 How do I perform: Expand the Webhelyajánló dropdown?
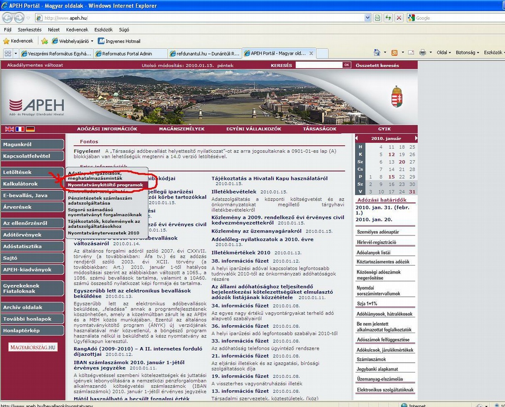(x=92, y=41)
